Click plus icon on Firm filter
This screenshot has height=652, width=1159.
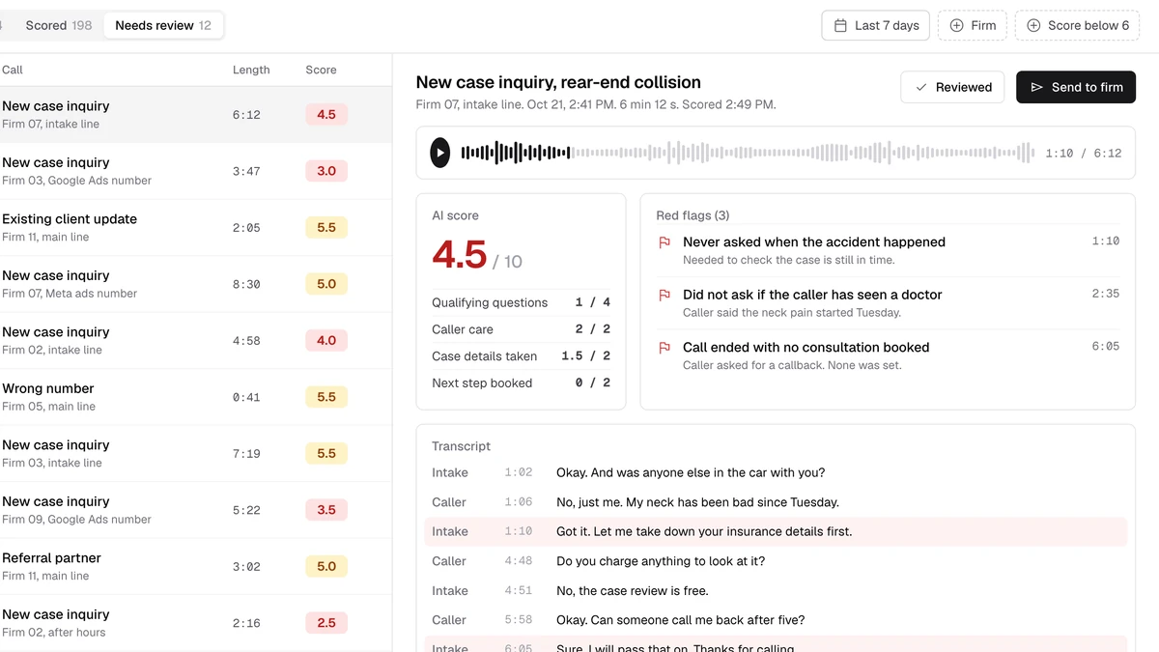956,25
